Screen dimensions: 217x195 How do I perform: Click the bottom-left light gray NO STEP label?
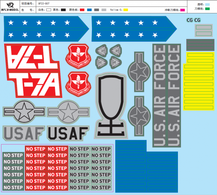coord(80,187)
